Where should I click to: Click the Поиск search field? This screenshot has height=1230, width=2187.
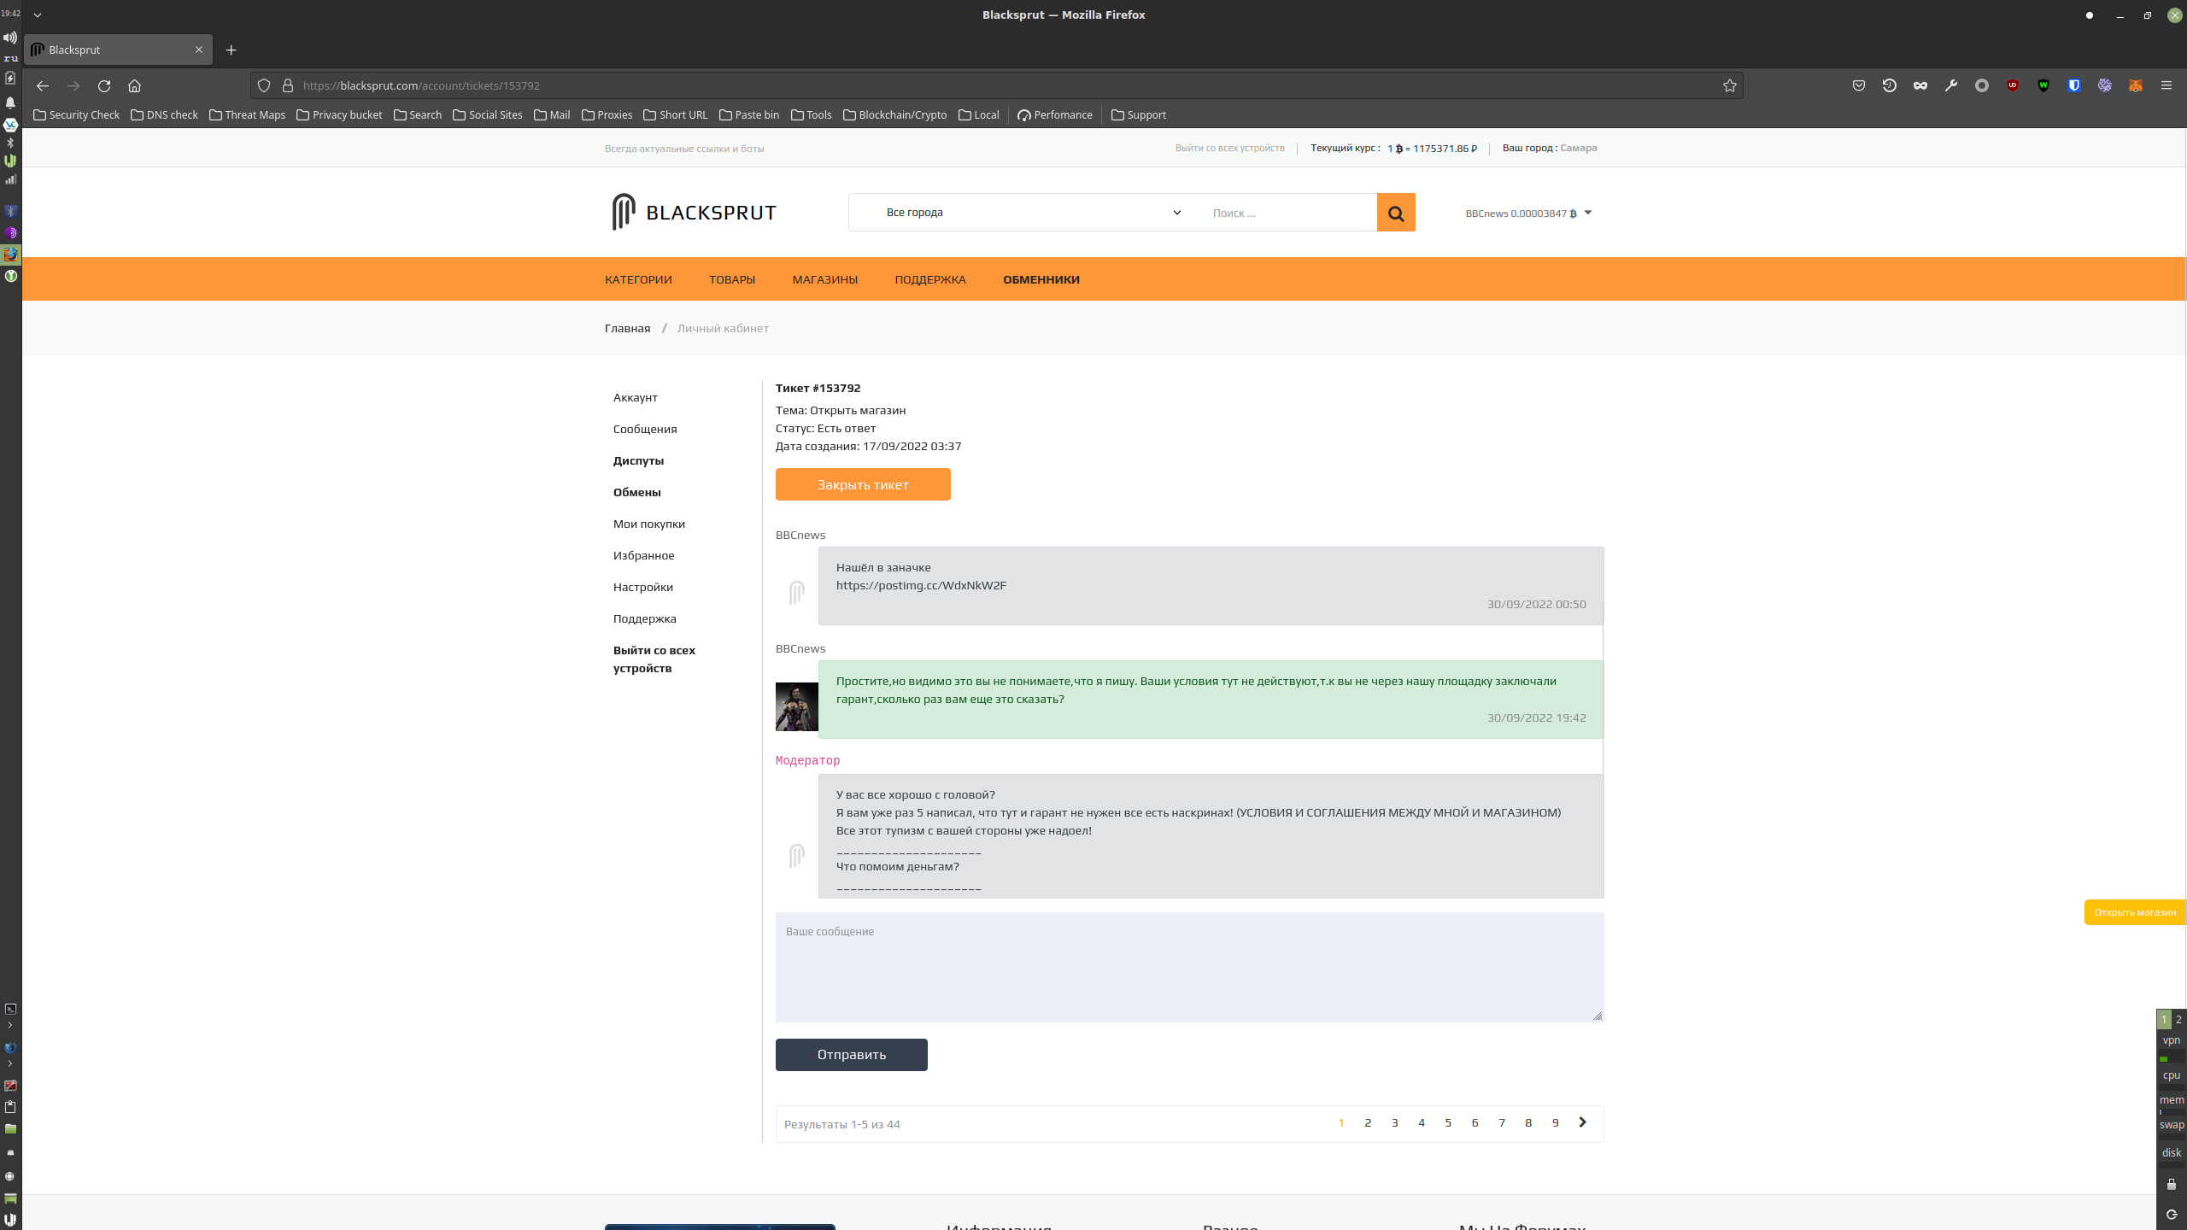[x=1287, y=213]
